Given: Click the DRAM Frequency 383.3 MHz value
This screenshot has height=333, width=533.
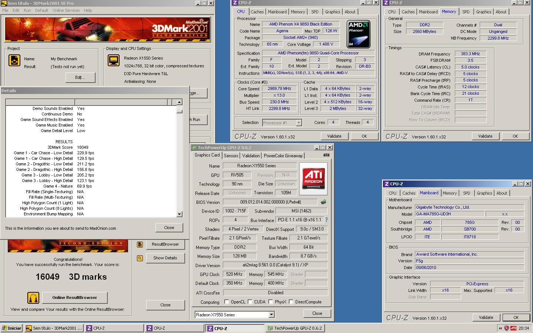Looking at the screenshot, I should pos(470,54).
